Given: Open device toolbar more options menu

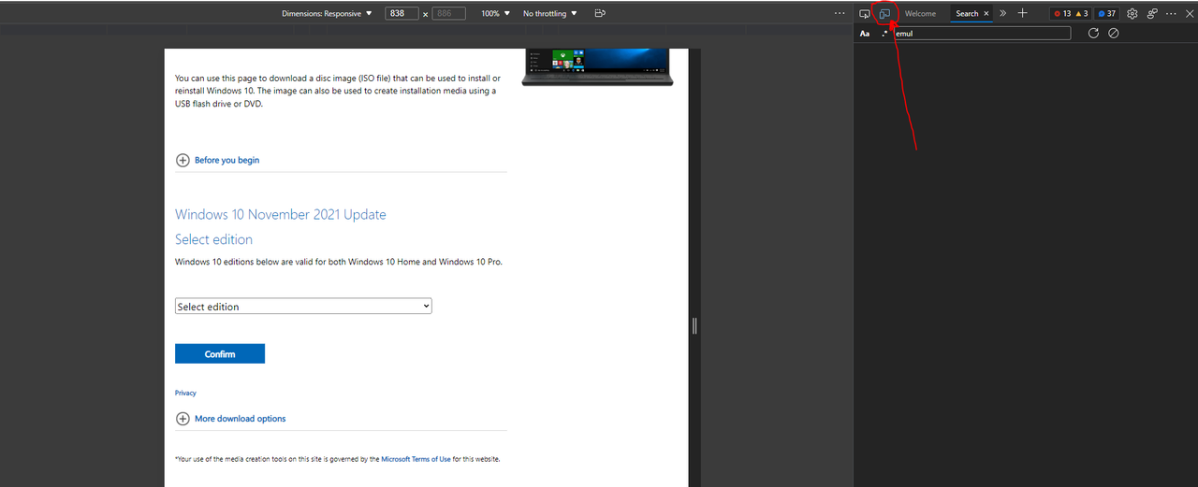Looking at the screenshot, I should [840, 13].
